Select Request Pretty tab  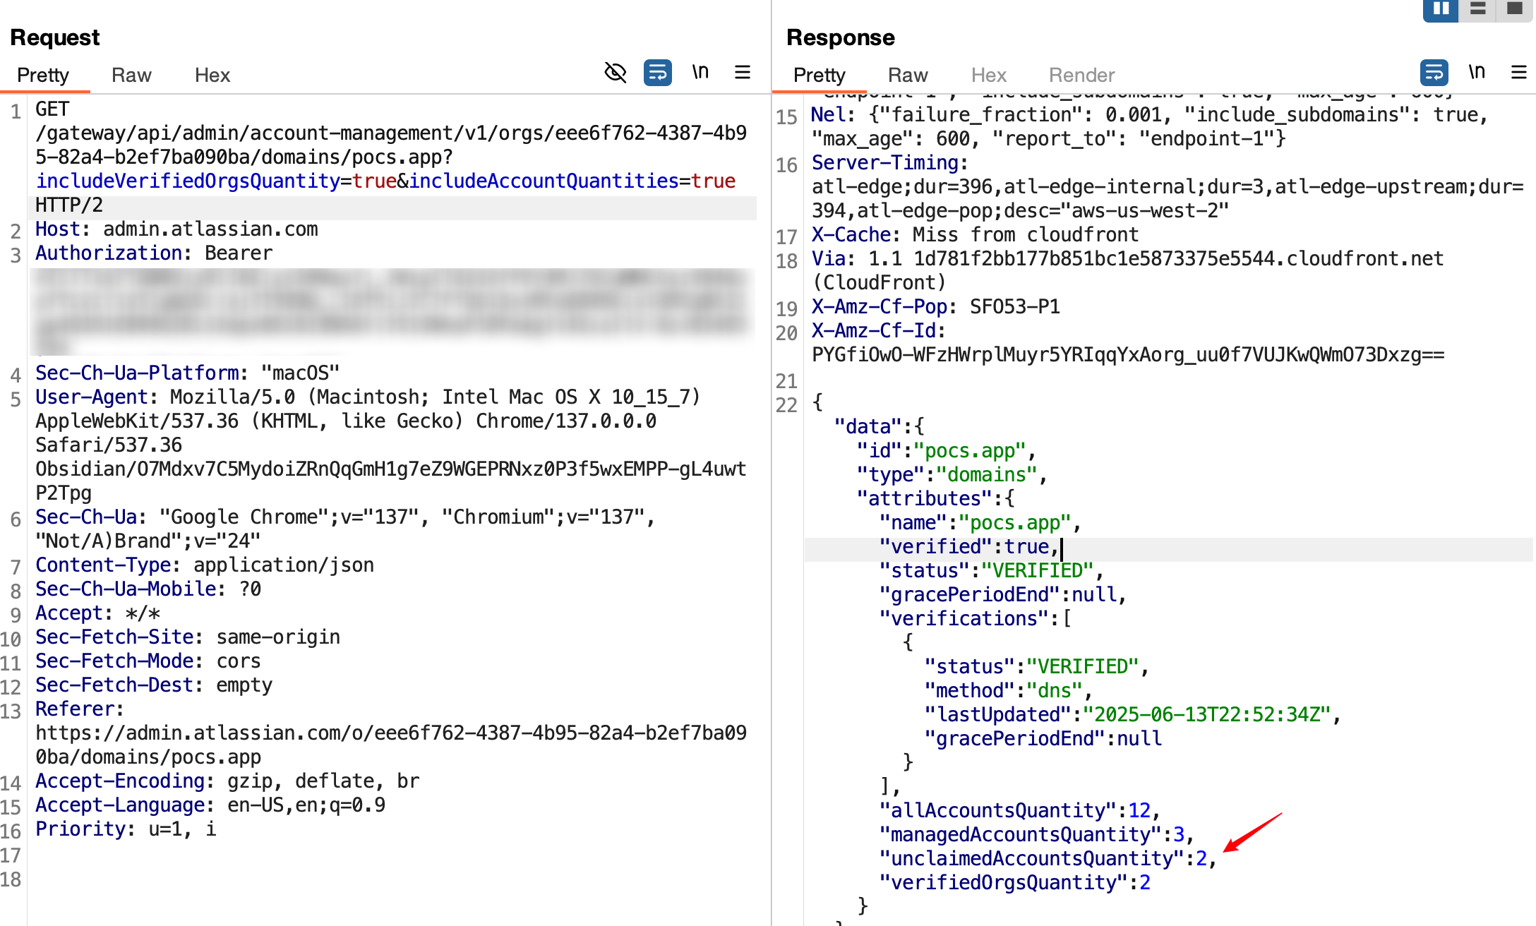click(x=43, y=75)
